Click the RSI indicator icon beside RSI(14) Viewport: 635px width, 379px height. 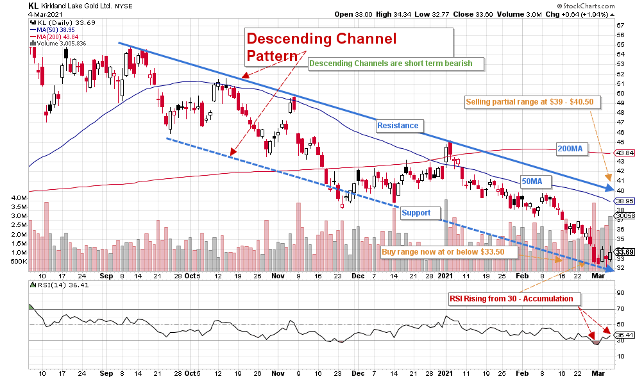[33, 285]
